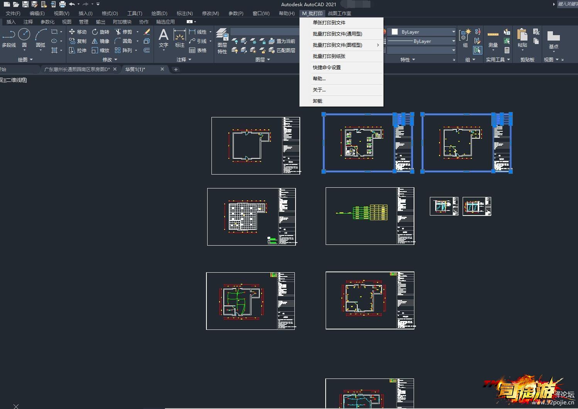Expand the Layers (图层) panel
This screenshot has width=578, height=409.
click(263, 59)
